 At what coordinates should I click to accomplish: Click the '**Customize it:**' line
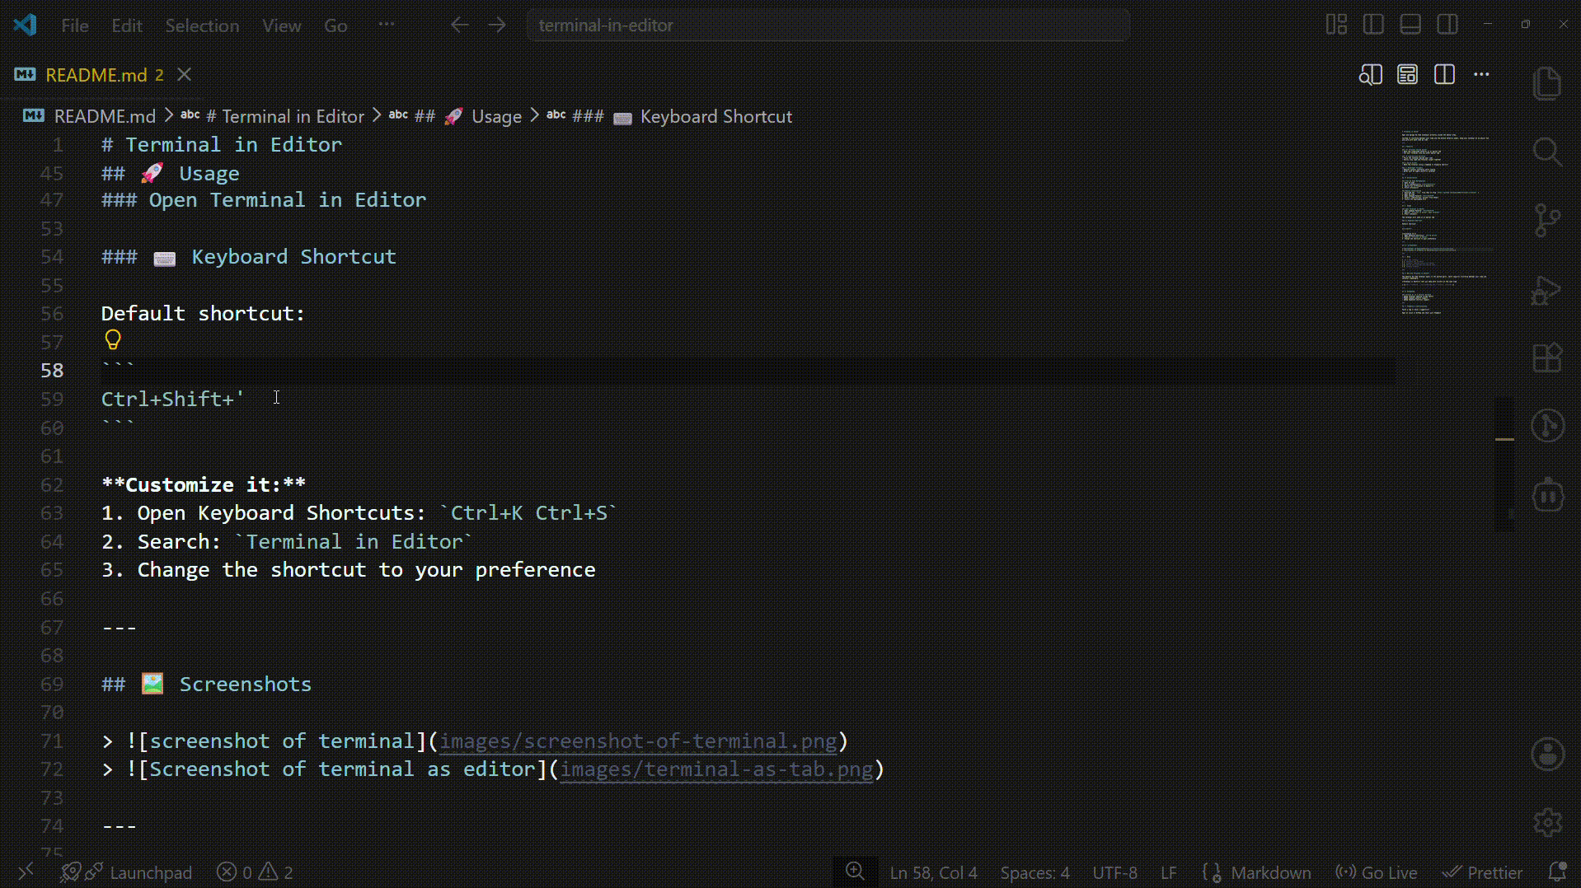click(x=204, y=484)
